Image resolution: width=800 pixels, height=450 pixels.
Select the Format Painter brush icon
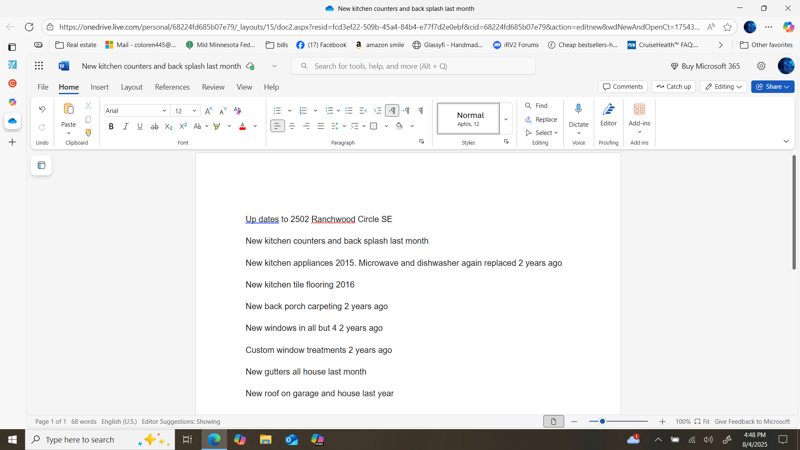(88, 133)
